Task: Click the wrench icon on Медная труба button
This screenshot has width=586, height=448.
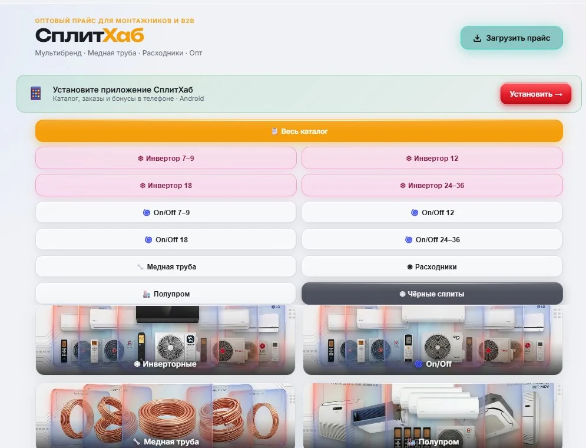Action: coord(141,266)
